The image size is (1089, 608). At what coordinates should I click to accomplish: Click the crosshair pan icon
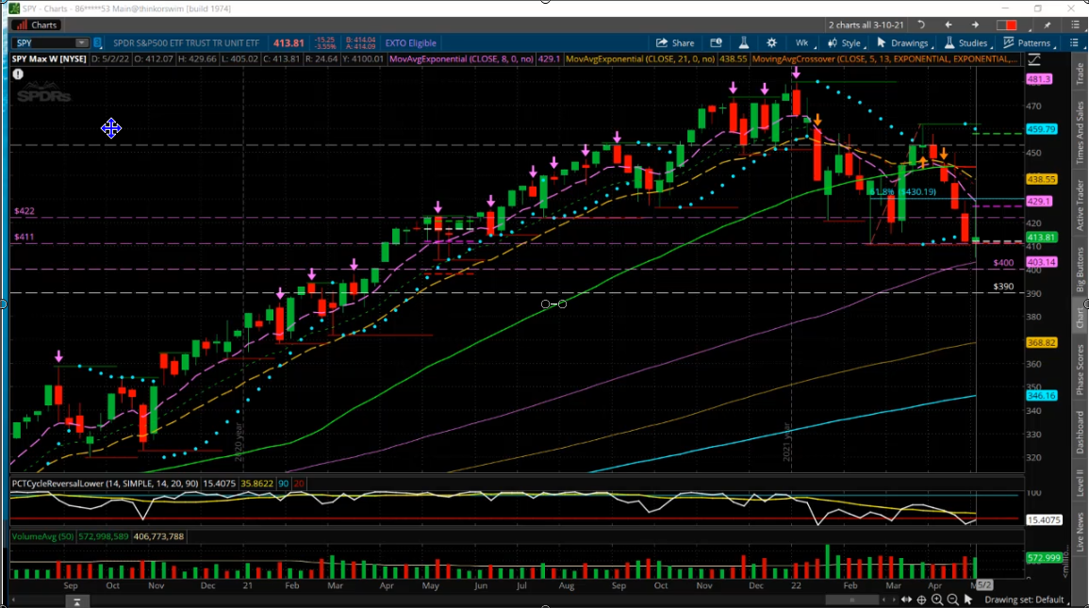click(921, 600)
